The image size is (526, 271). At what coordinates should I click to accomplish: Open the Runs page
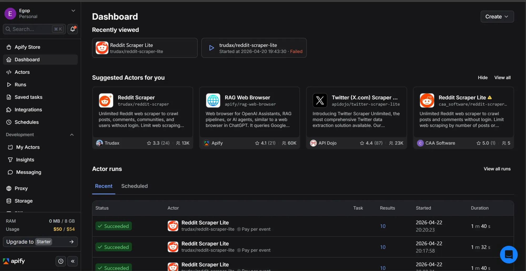point(40,85)
